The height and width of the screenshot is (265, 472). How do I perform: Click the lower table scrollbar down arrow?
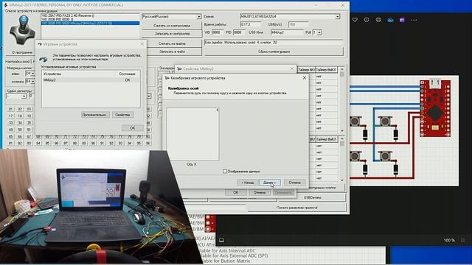tap(342, 180)
